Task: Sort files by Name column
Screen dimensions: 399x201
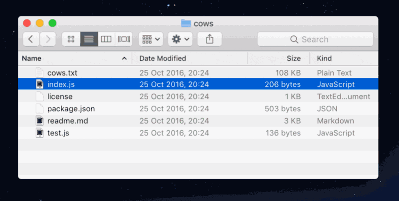Action: coord(70,59)
